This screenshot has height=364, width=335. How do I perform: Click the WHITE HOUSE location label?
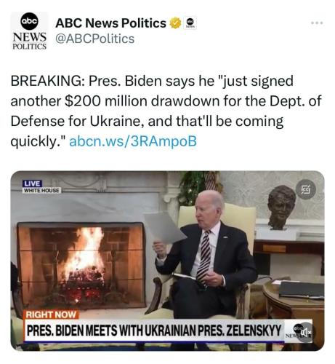[41, 191]
